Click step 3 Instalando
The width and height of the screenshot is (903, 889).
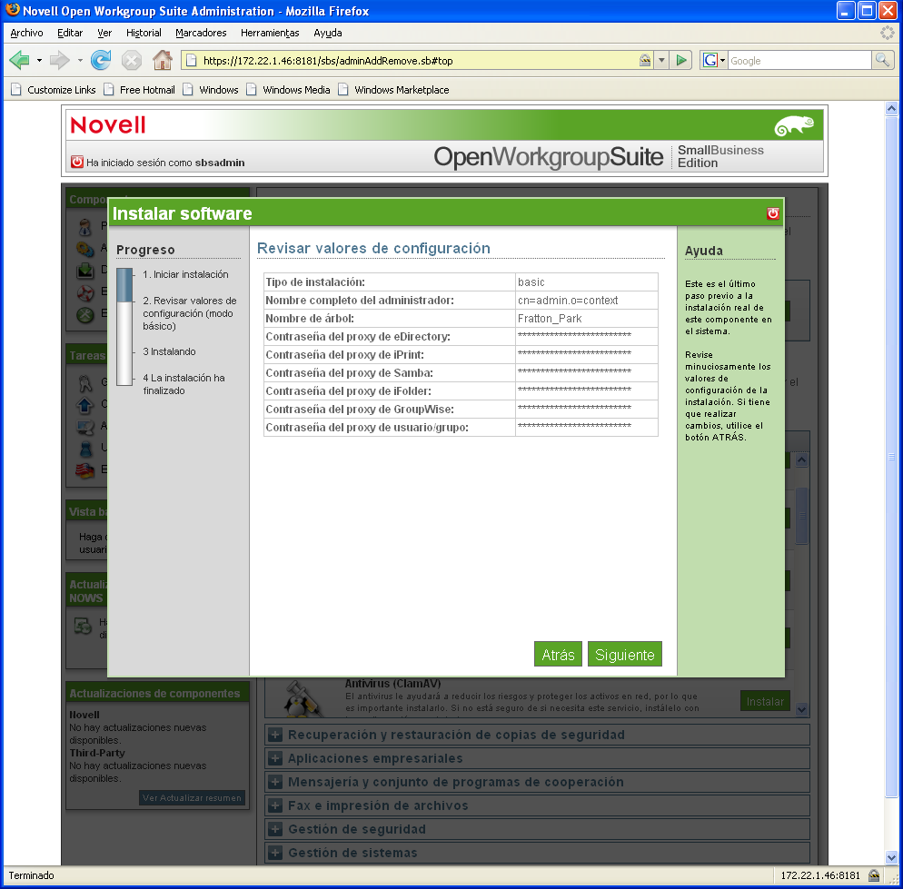tap(169, 351)
